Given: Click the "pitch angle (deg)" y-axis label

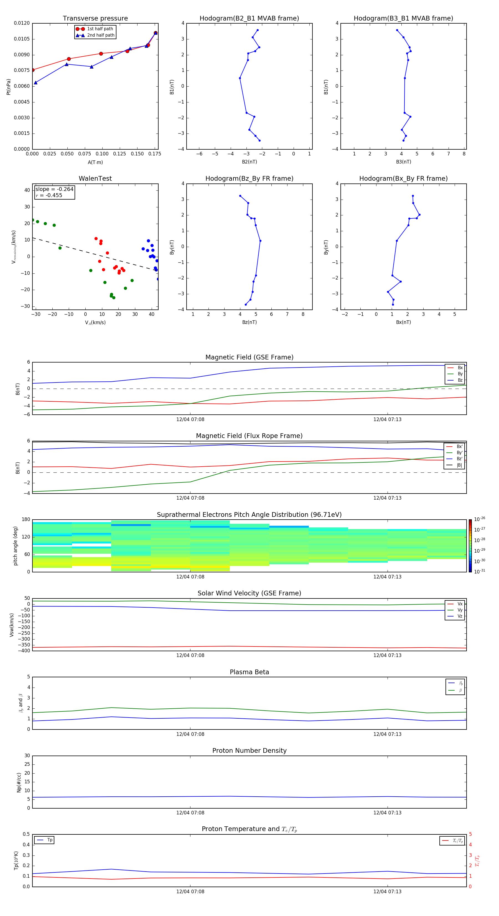Looking at the screenshot, I should (15, 546).
